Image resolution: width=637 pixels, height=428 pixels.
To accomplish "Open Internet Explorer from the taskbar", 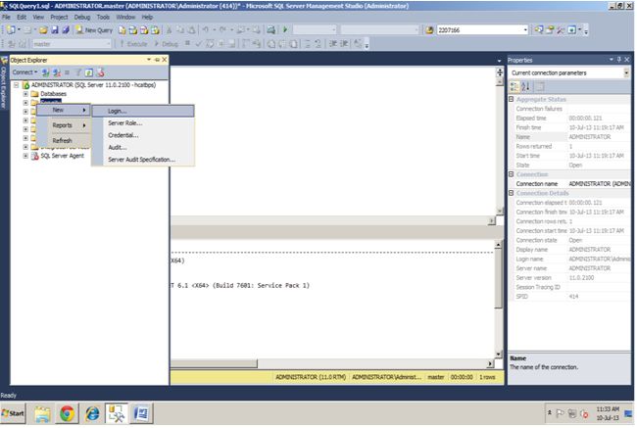I will click(92, 413).
